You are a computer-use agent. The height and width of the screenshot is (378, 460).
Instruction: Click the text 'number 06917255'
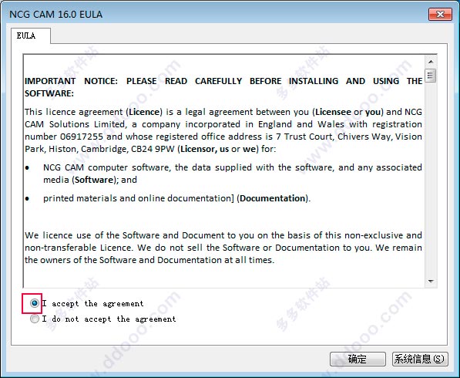click(x=64, y=137)
